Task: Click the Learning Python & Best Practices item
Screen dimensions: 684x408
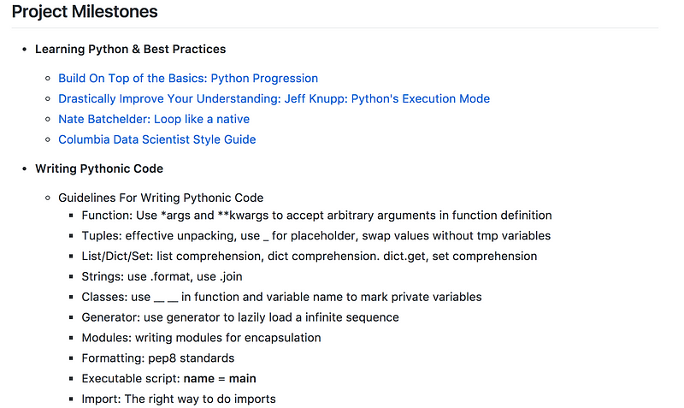Action: click(130, 49)
